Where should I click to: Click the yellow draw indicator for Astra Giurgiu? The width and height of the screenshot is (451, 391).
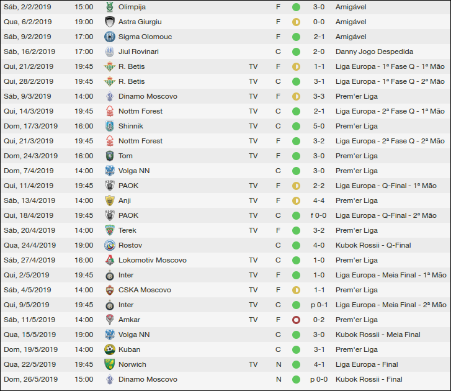[296, 22]
